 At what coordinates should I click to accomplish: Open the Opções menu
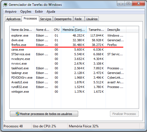[26, 12]
